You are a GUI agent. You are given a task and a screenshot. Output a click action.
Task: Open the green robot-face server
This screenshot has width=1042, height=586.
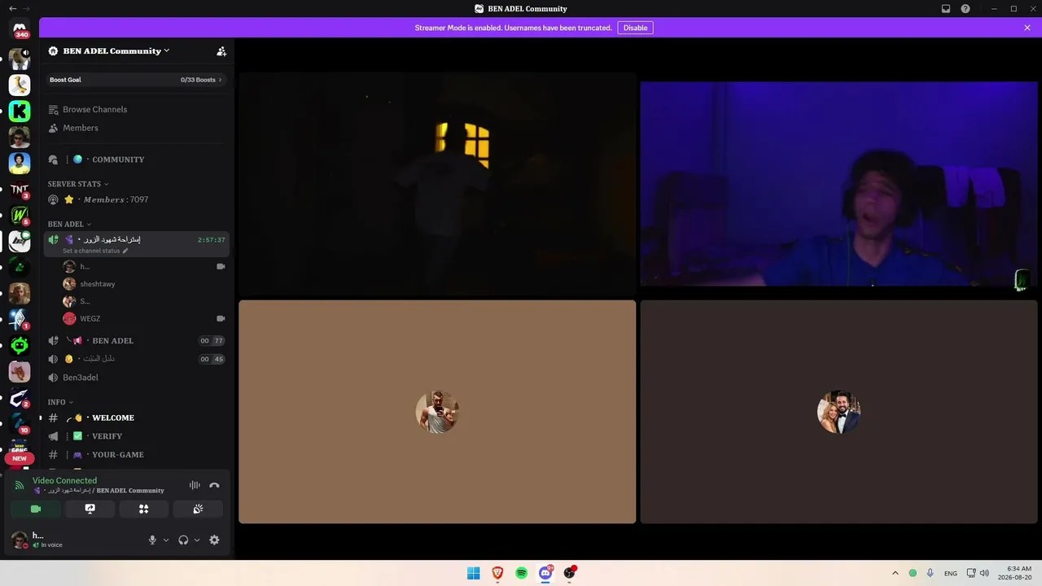click(x=20, y=346)
